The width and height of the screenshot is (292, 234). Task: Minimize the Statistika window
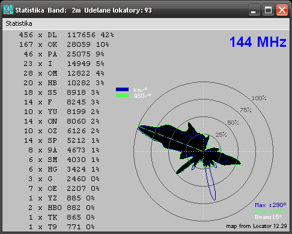(x=254, y=10)
